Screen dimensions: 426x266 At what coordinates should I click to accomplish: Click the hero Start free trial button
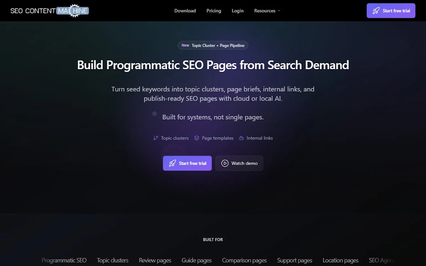[x=187, y=163]
